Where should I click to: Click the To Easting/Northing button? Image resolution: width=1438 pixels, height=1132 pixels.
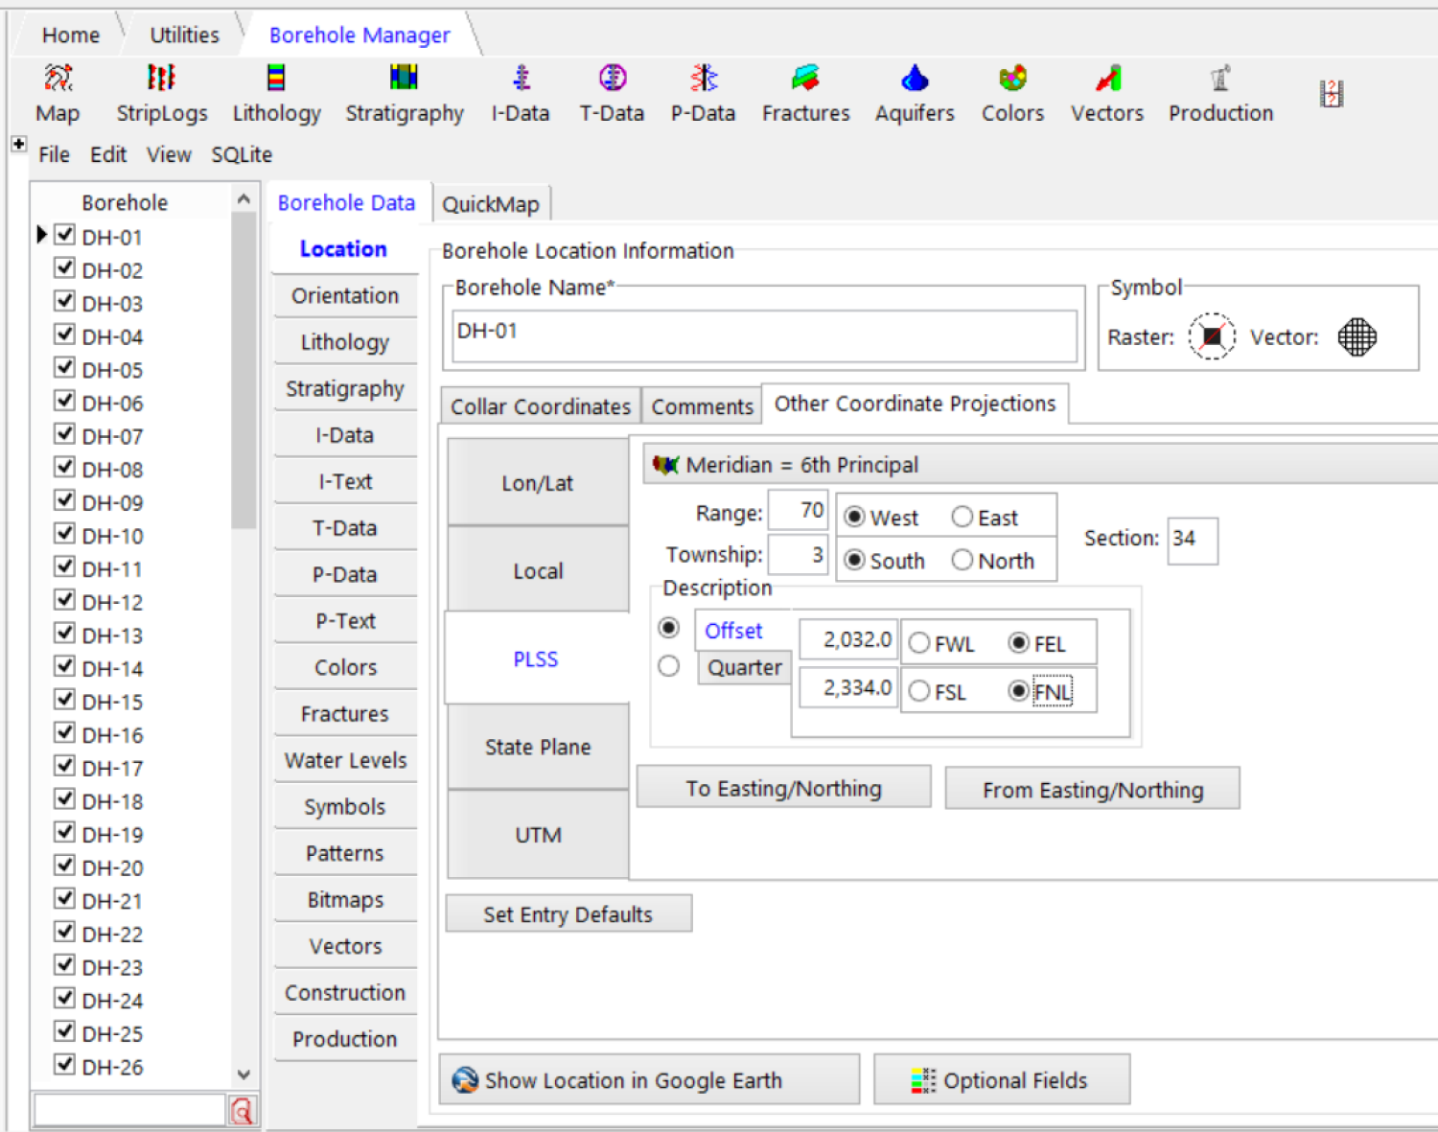(x=783, y=788)
